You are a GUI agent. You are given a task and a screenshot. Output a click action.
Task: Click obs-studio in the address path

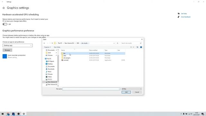pyautogui.click(x=84, y=43)
